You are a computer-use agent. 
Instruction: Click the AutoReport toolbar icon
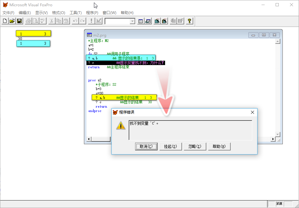tap(180, 21)
